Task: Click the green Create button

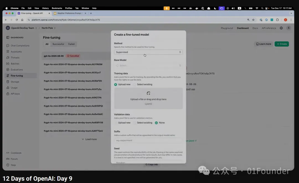Action: pos(282,44)
